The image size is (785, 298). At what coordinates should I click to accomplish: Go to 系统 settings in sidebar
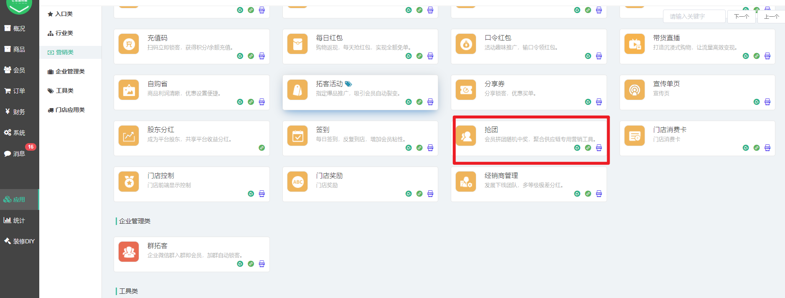[19, 133]
